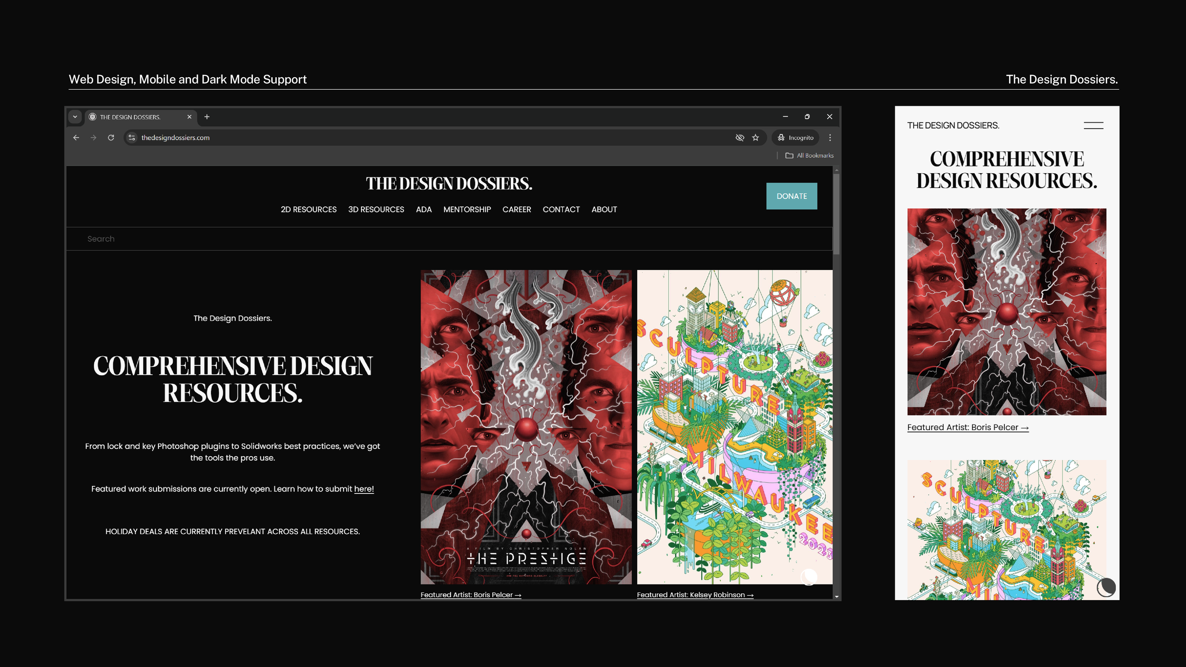Viewport: 1186px width, 667px height.
Task: View site information icon in address bar
Action: [132, 138]
